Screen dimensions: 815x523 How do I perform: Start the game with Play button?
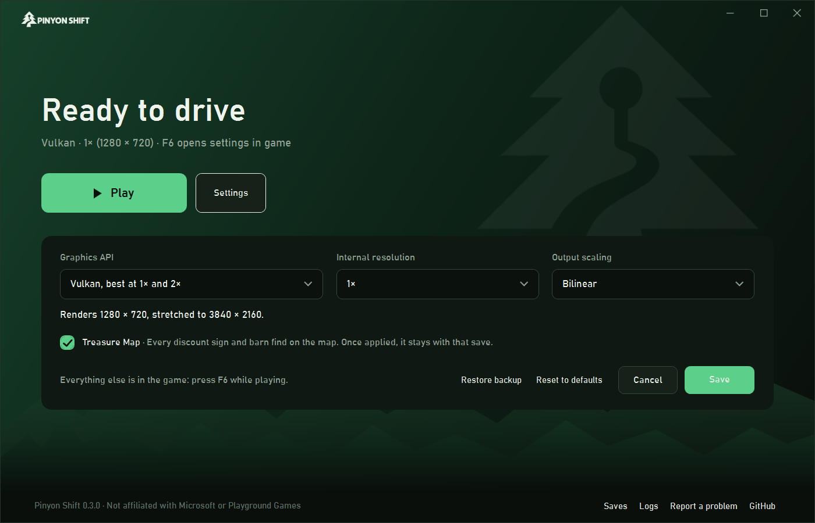coord(114,193)
